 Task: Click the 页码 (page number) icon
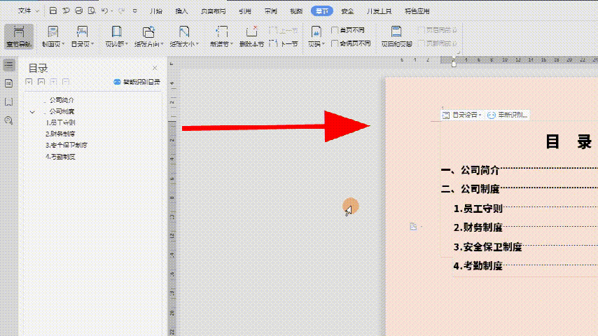point(316,31)
